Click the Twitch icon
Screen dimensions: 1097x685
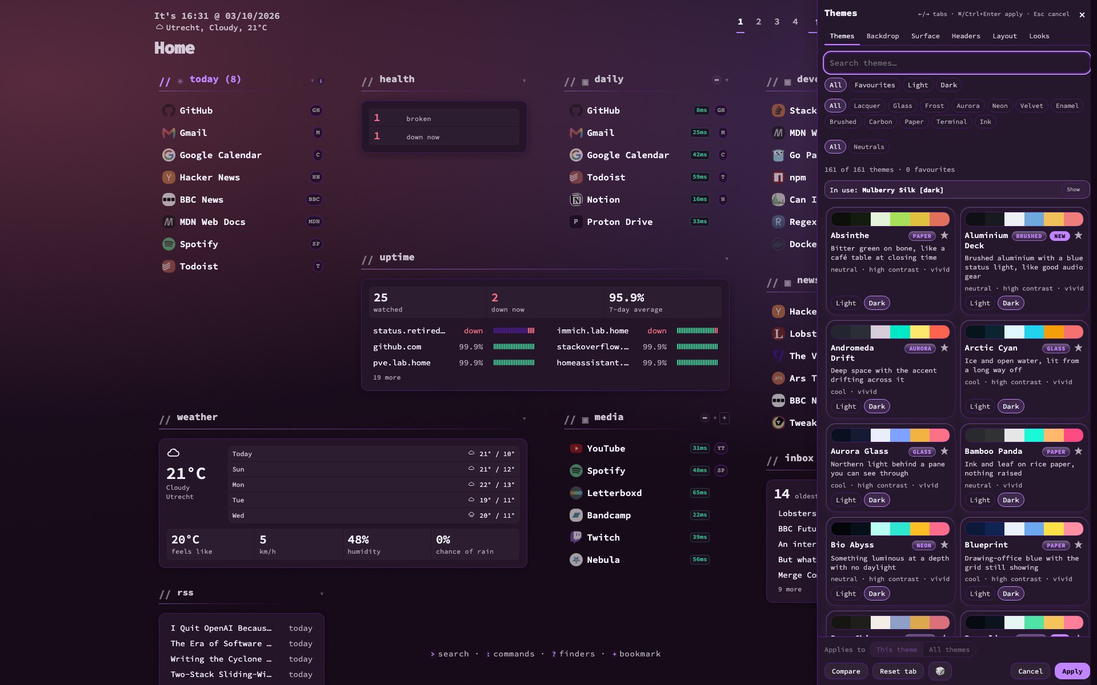pos(576,538)
